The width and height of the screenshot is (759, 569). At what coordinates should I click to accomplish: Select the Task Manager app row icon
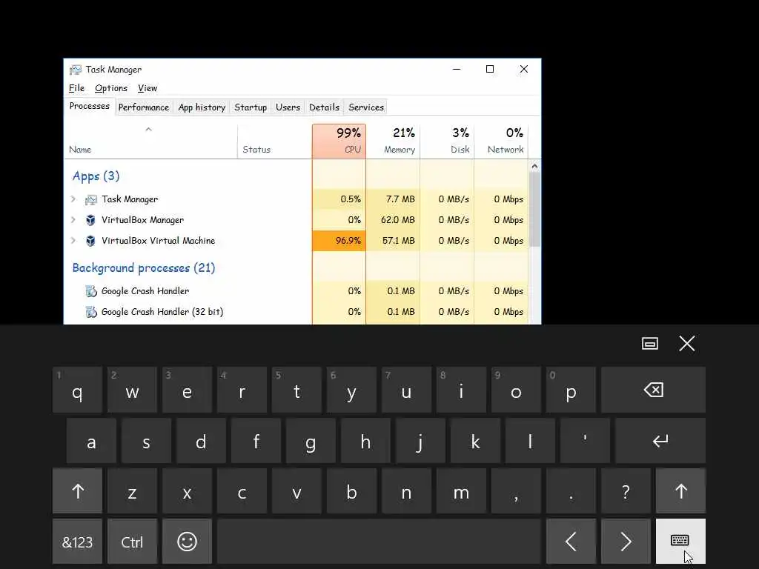[90, 199]
